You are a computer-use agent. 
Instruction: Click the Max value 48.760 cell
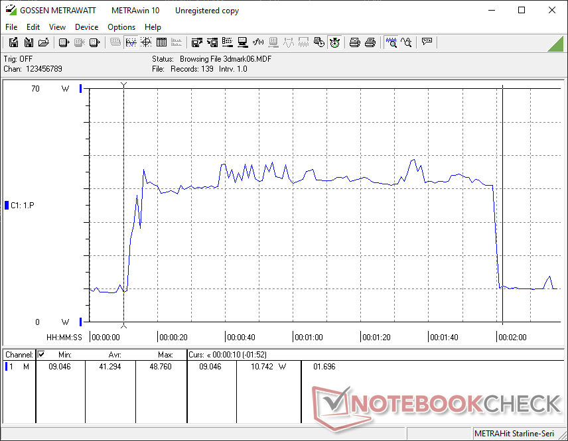161,367
